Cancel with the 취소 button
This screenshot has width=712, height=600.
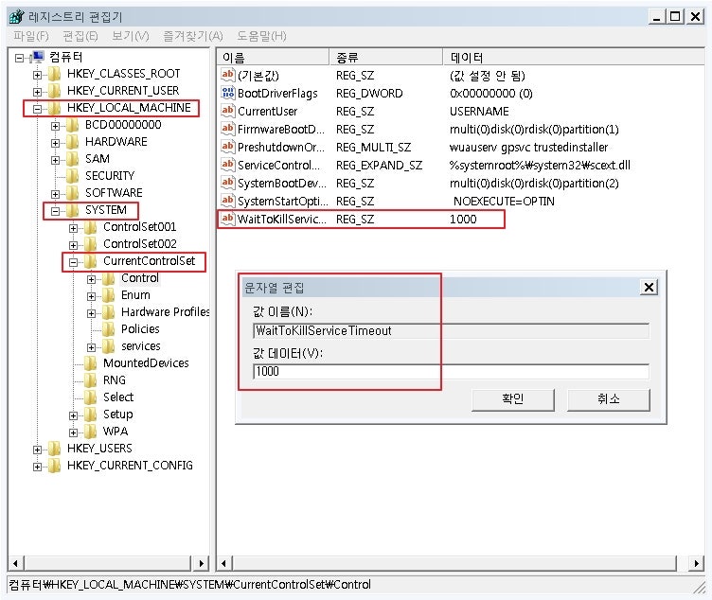coord(609,399)
